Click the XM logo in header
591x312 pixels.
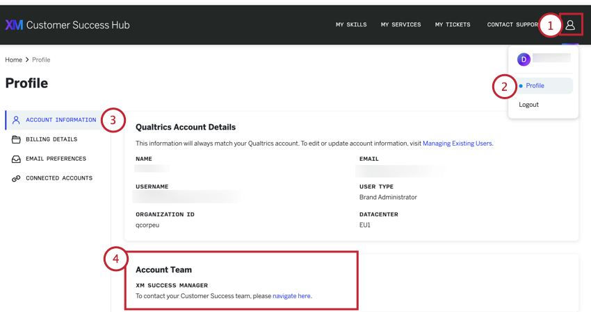(x=14, y=25)
